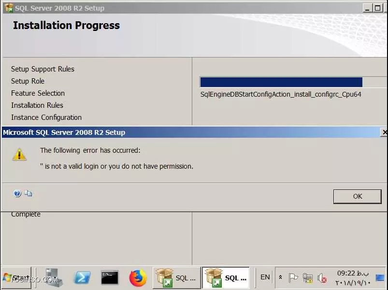
Task: Maximize the SQL Server 2008 R2 Setup window
Action: pos(377,8)
